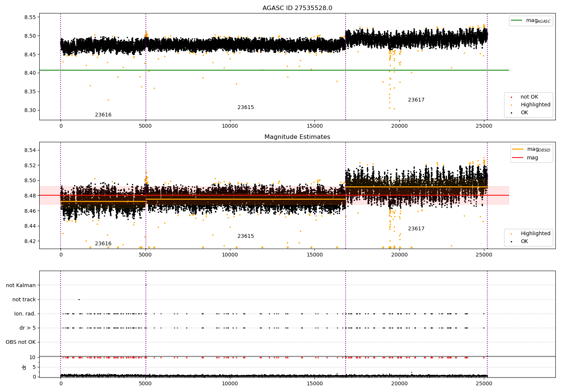Click the 'dr > 5' row label

coord(28,328)
